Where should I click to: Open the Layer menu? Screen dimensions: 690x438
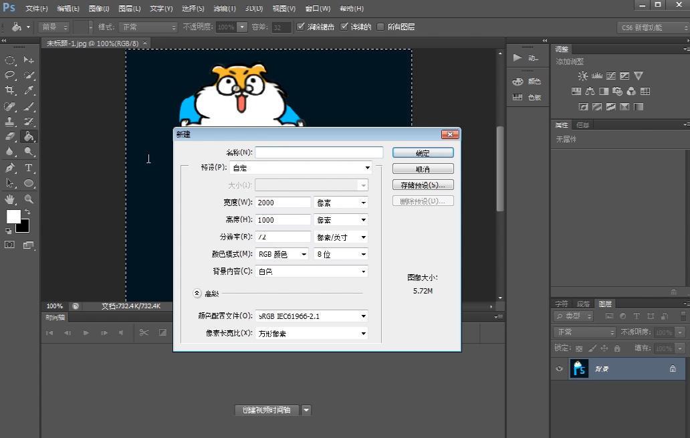pyautogui.click(x=130, y=9)
